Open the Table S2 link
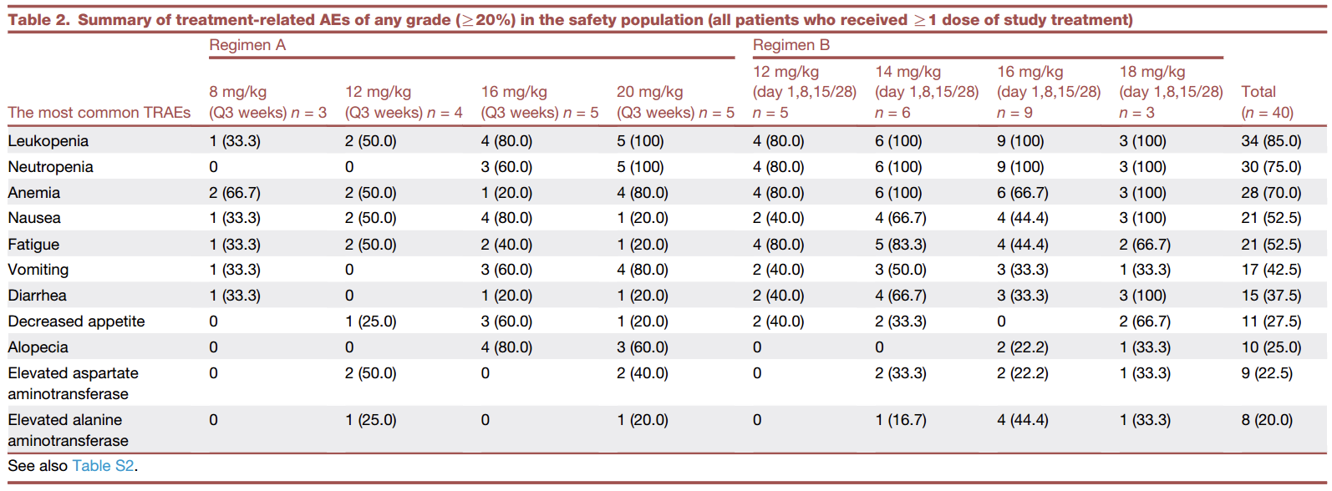This screenshot has width=1332, height=491. tap(103, 466)
